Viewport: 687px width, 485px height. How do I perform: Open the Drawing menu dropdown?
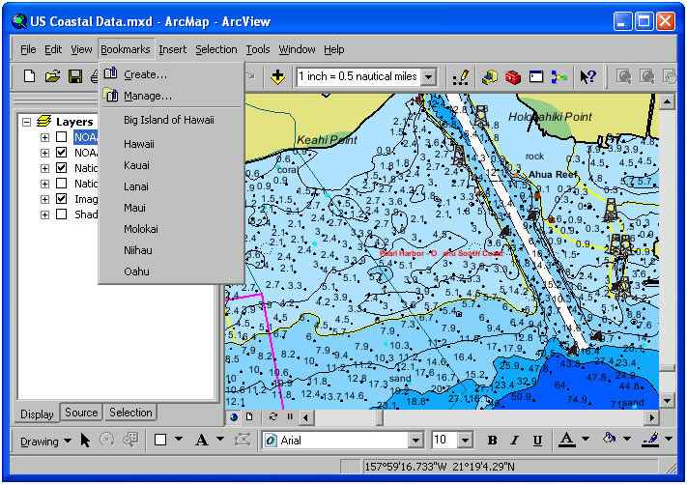[x=45, y=442]
